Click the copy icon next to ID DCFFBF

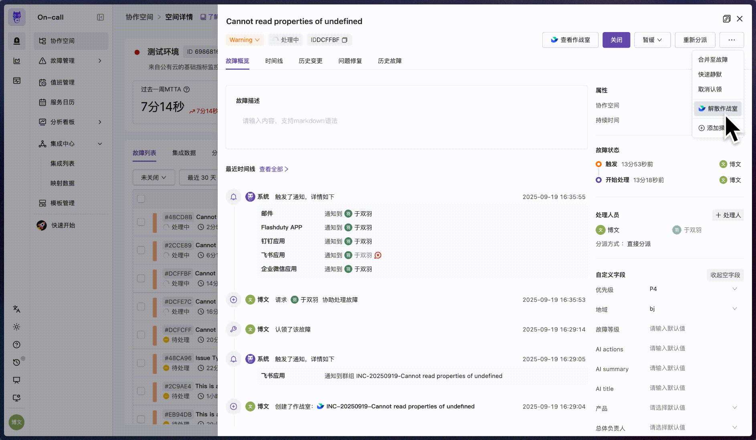pos(344,40)
